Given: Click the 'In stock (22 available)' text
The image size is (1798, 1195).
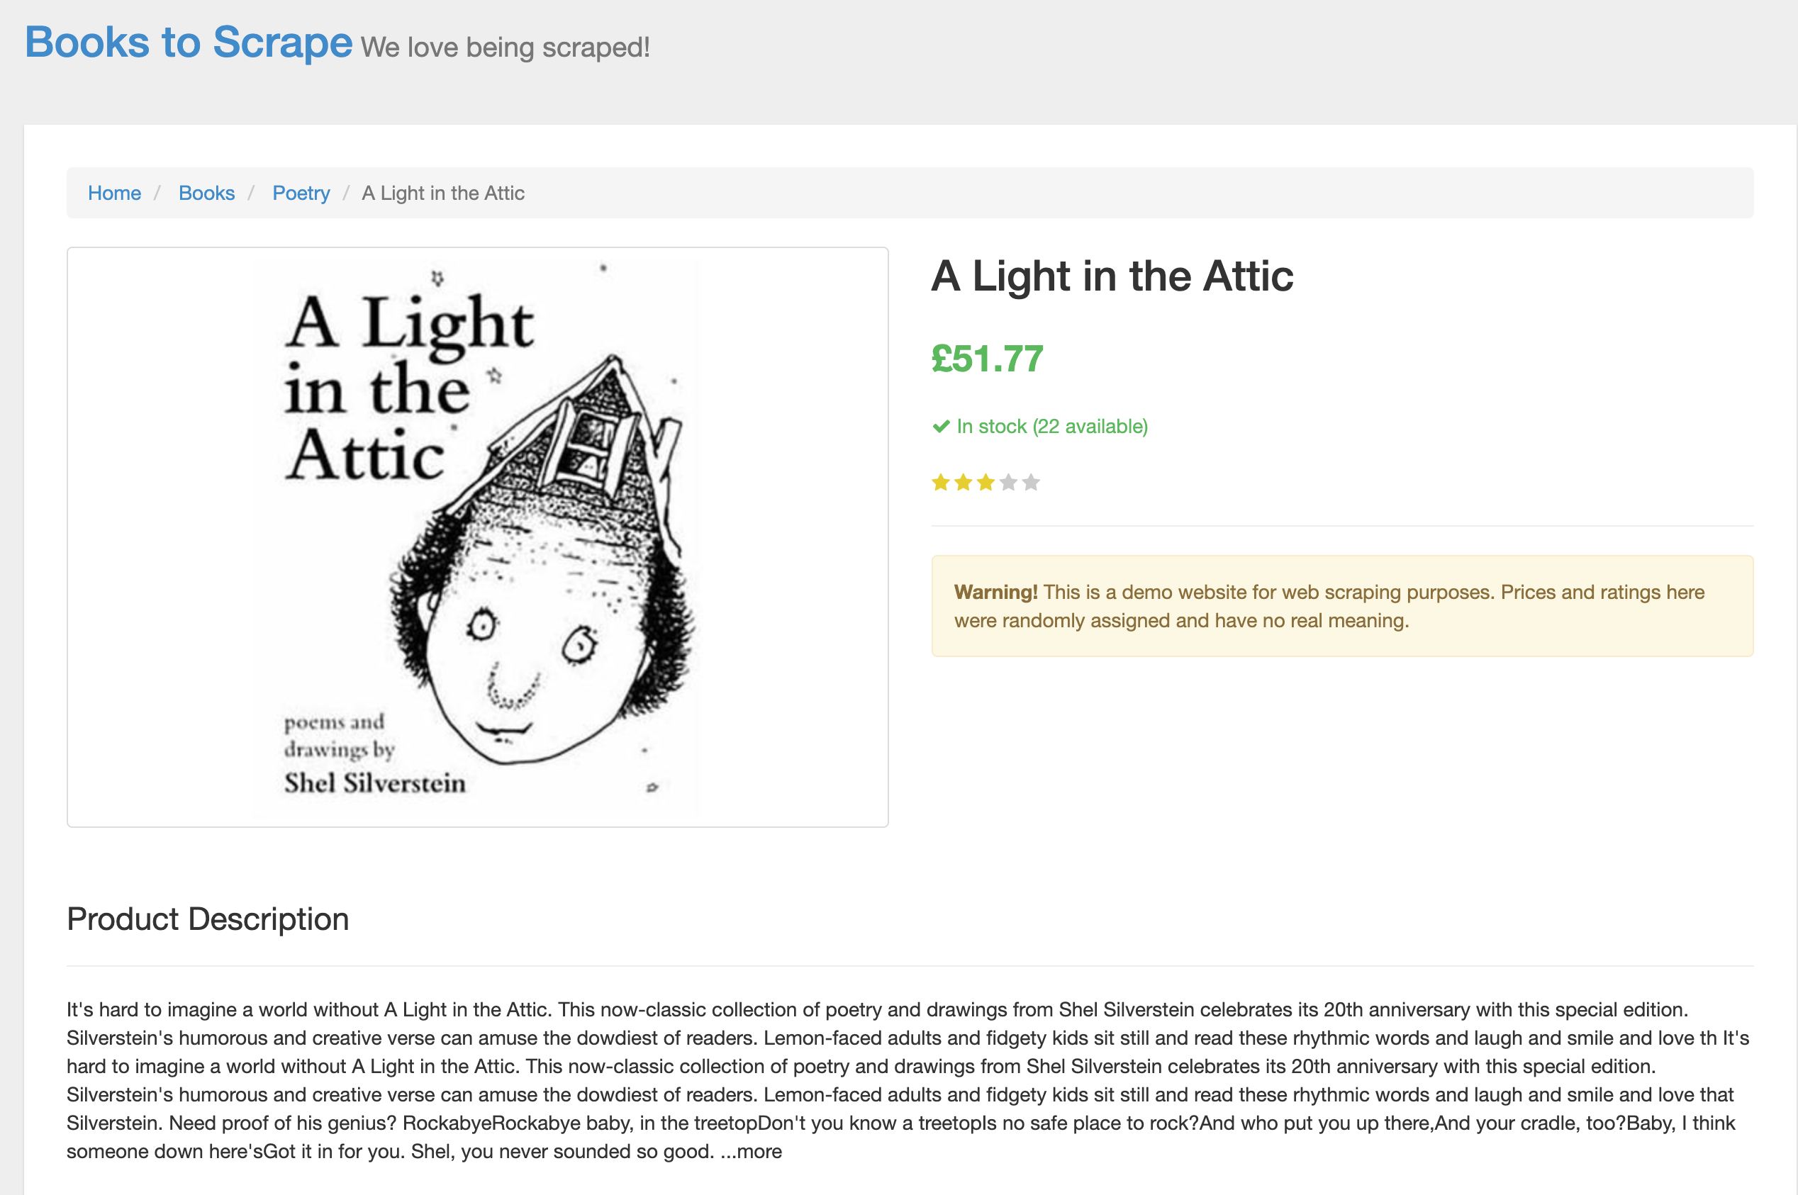Looking at the screenshot, I should tap(1052, 427).
